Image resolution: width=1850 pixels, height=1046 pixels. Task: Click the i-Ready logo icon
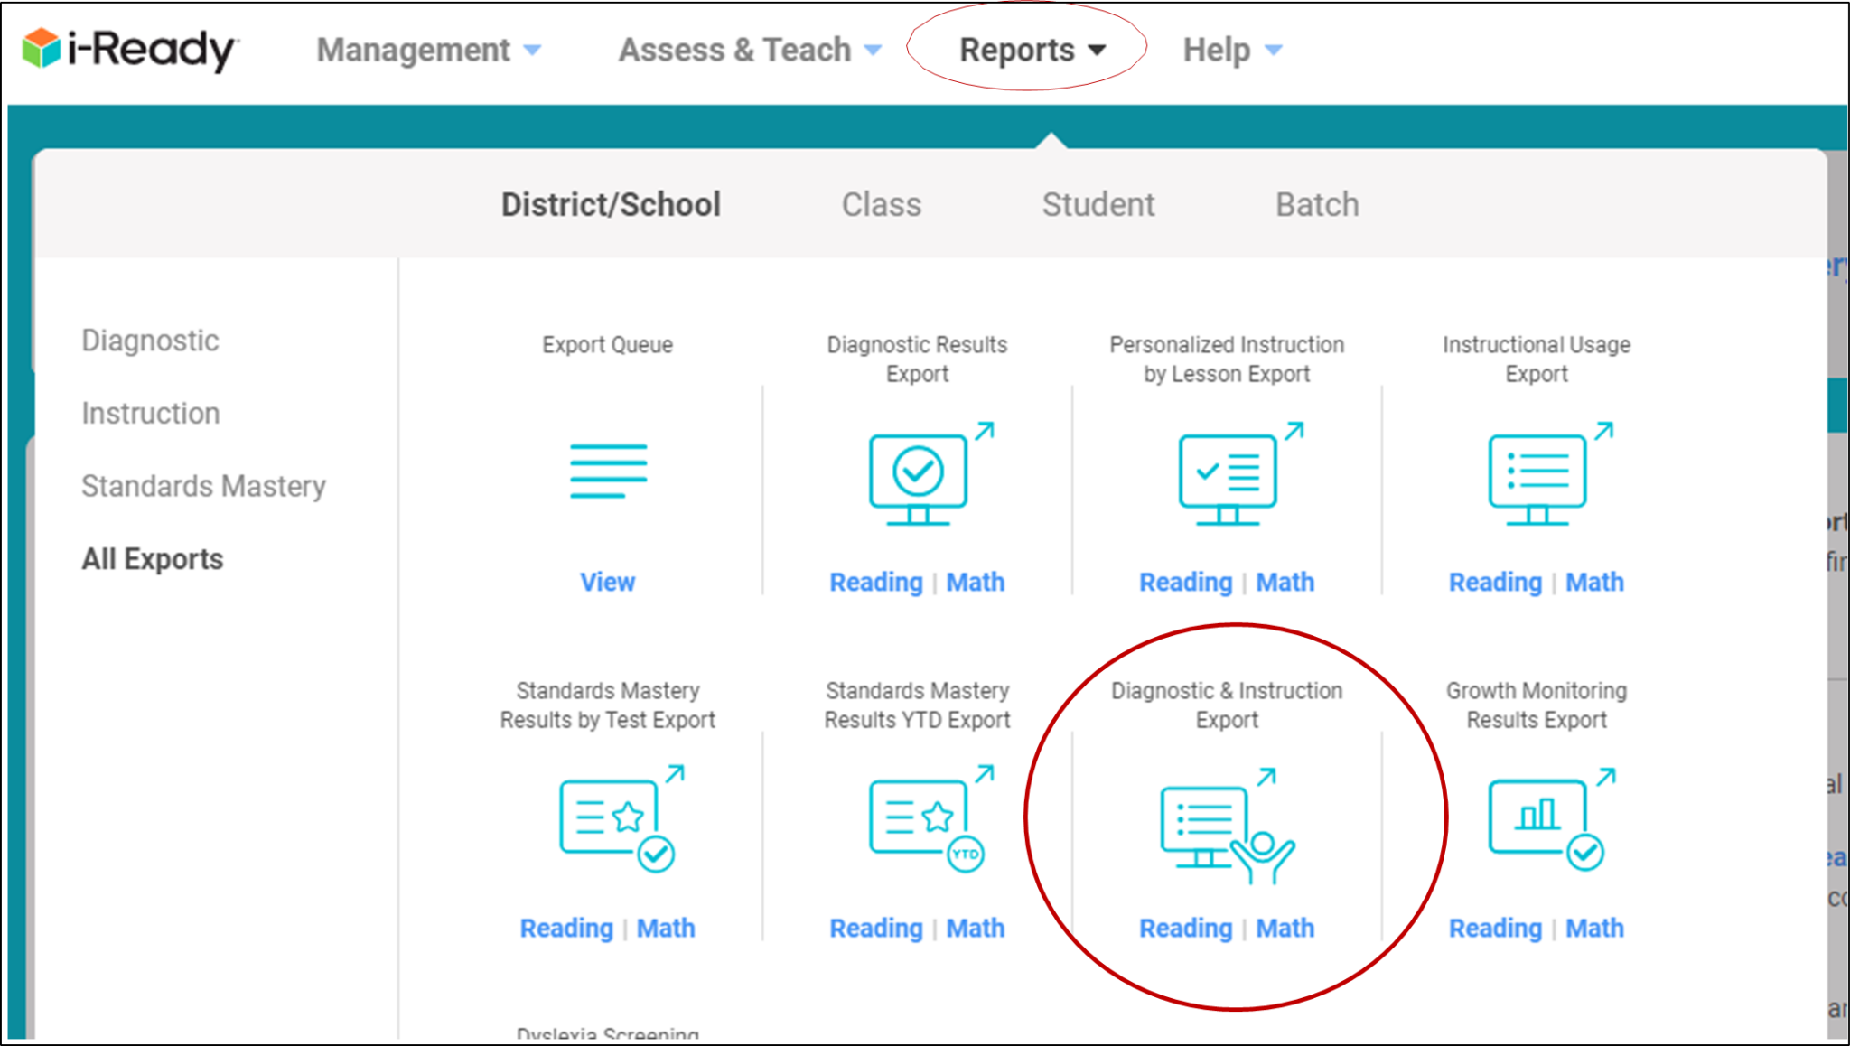point(42,50)
